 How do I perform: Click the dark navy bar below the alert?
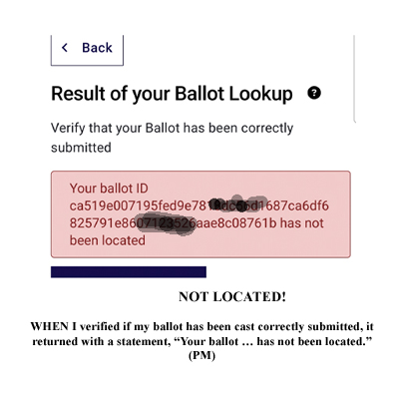click(129, 272)
